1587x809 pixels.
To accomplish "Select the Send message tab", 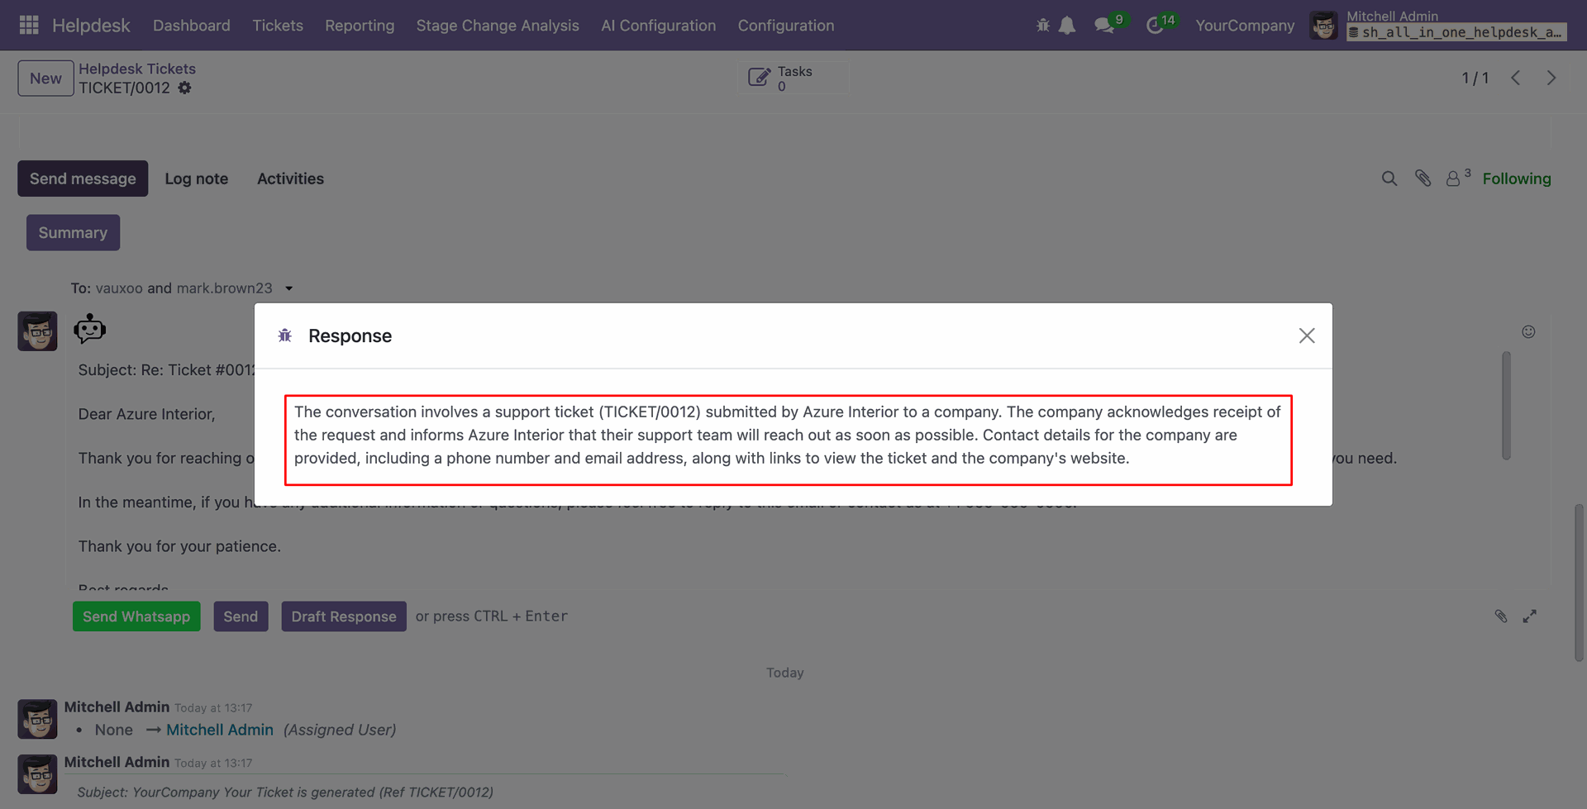I will [x=83, y=178].
